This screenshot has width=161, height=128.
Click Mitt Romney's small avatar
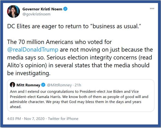(x=13, y=85)
